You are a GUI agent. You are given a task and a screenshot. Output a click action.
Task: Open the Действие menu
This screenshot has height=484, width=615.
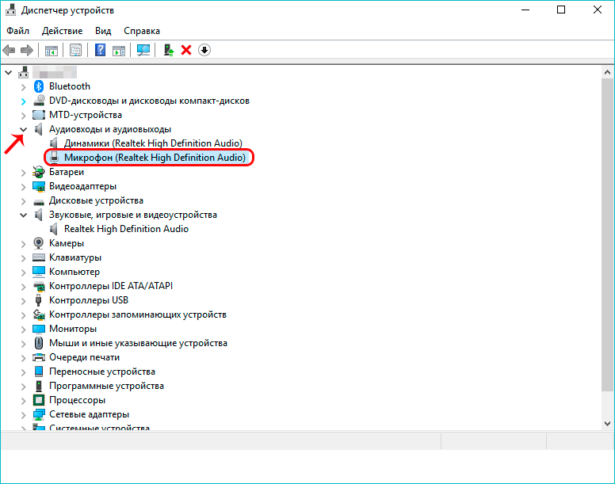[62, 31]
